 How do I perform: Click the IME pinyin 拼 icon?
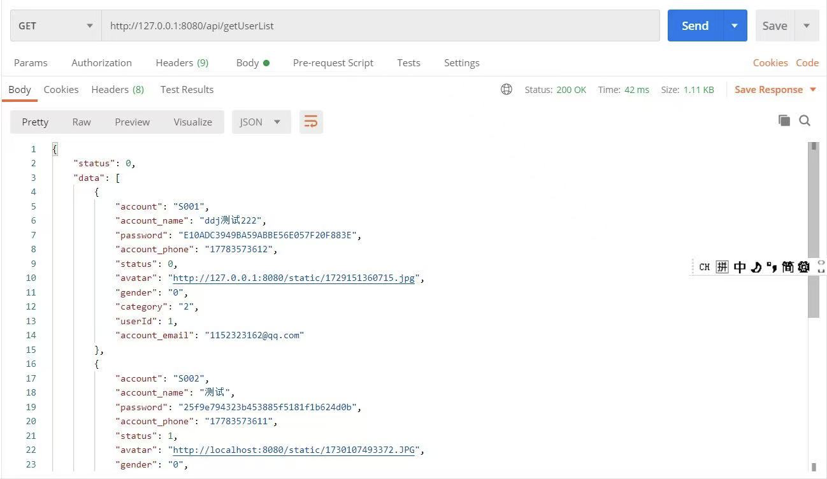click(x=722, y=267)
